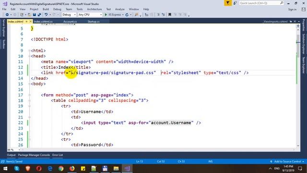This screenshot has width=307, height=173.
Task: Click the Undo arrow icon
Action: [x=46, y=15]
